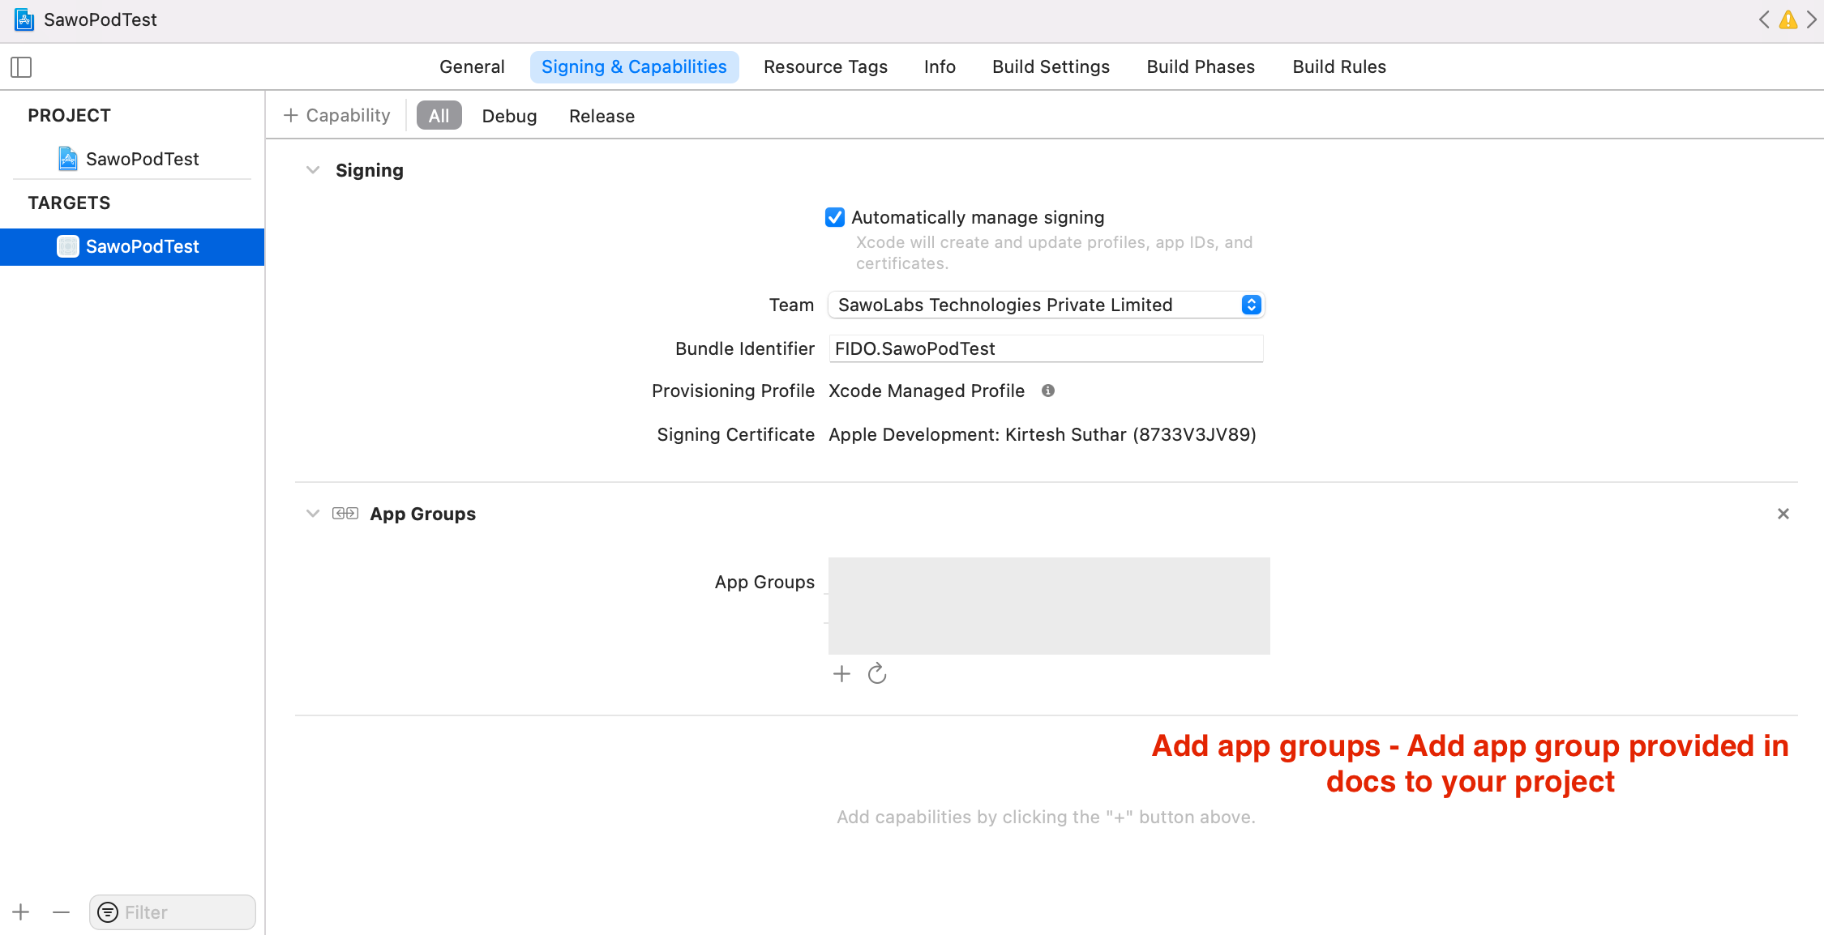The width and height of the screenshot is (1824, 935).
Task: Open the General tab
Action: pos(472,67)
